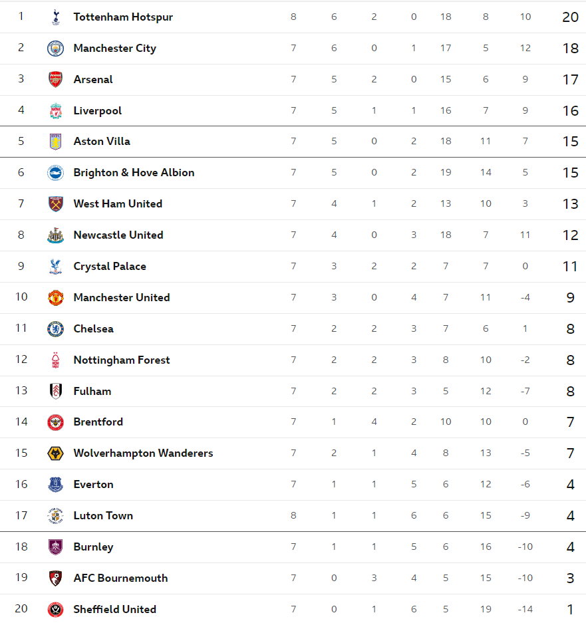The height and width of the screenshot is (627, 586).
Task: Select the Fulham team name link
Action: (x=92, y=391)
